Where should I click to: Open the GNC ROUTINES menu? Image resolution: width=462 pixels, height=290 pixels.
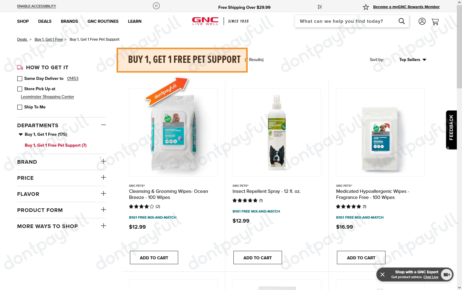(103, 21)
